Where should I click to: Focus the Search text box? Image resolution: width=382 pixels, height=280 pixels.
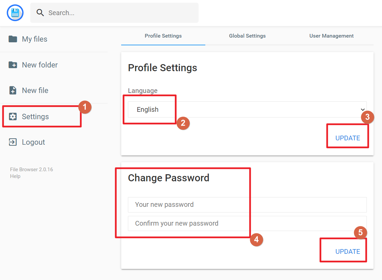[x=121, y=13]
